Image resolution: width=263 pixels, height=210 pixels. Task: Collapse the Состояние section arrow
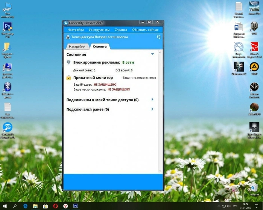152,54
